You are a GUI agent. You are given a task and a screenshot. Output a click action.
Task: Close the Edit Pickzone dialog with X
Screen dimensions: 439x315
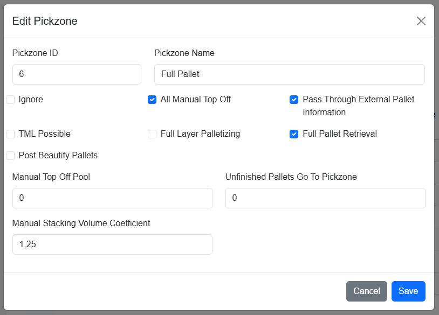click(x=421, y=21)
